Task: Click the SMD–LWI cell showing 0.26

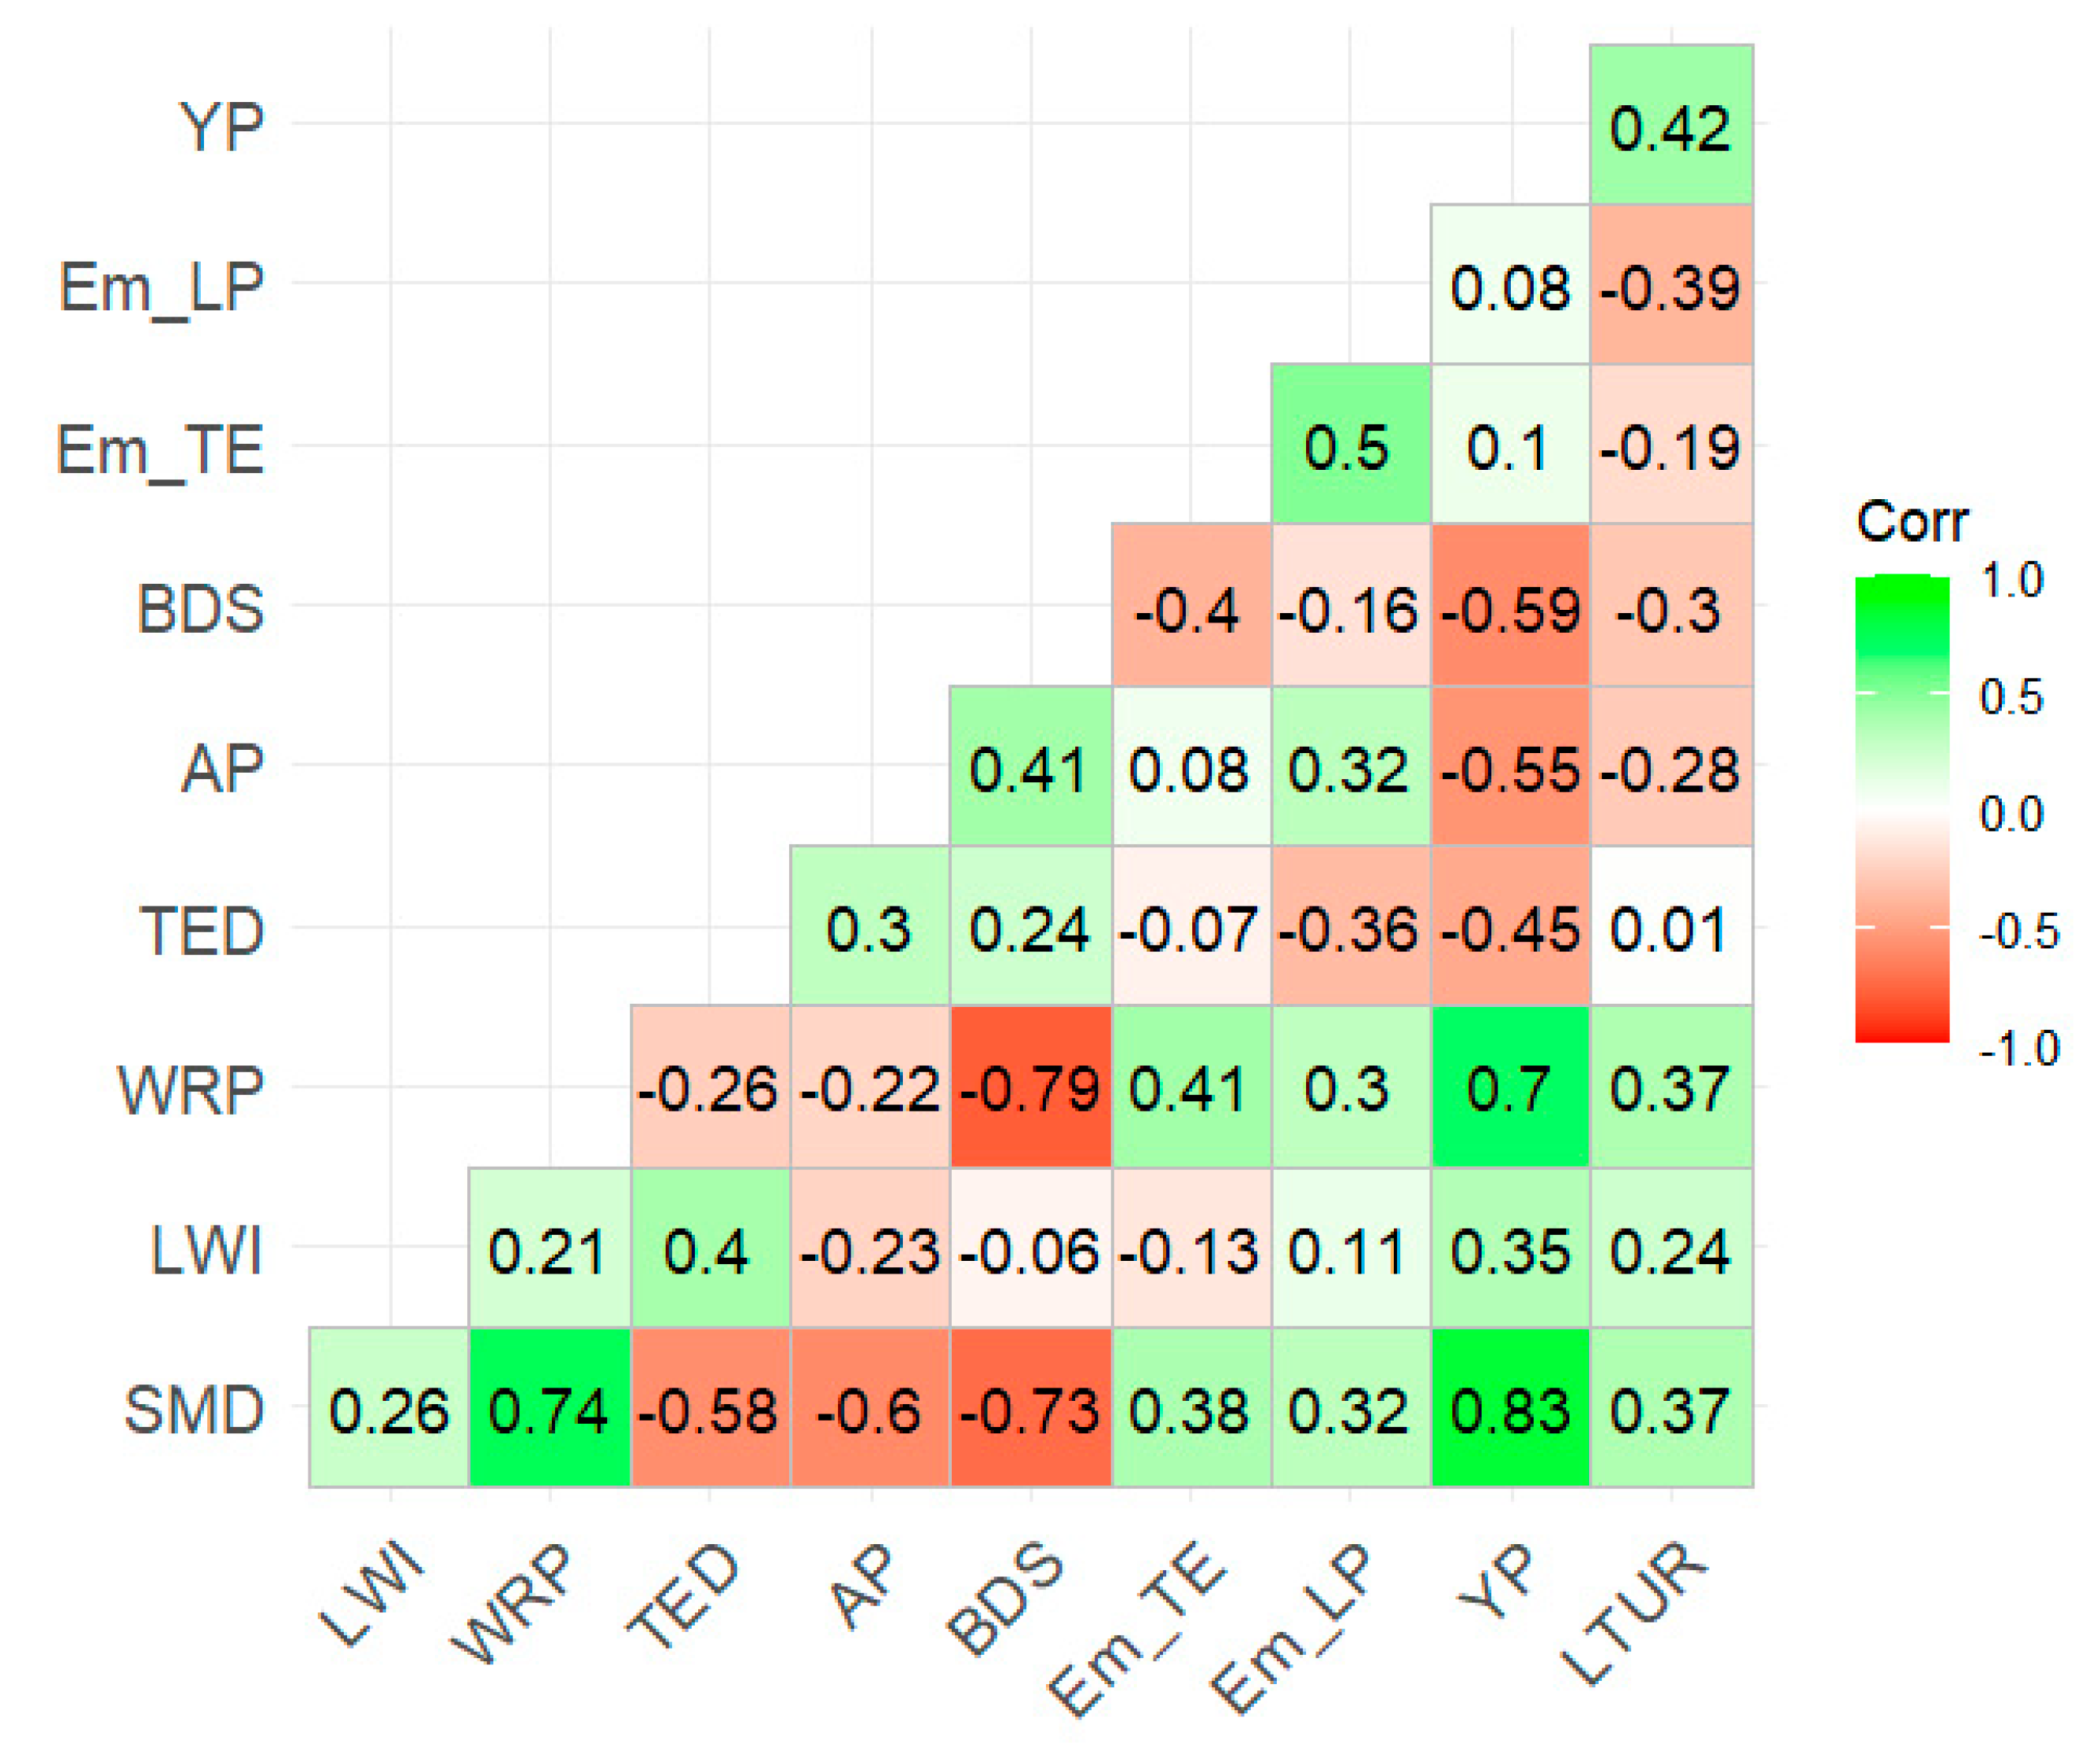Action: (x=389, y=1408)
